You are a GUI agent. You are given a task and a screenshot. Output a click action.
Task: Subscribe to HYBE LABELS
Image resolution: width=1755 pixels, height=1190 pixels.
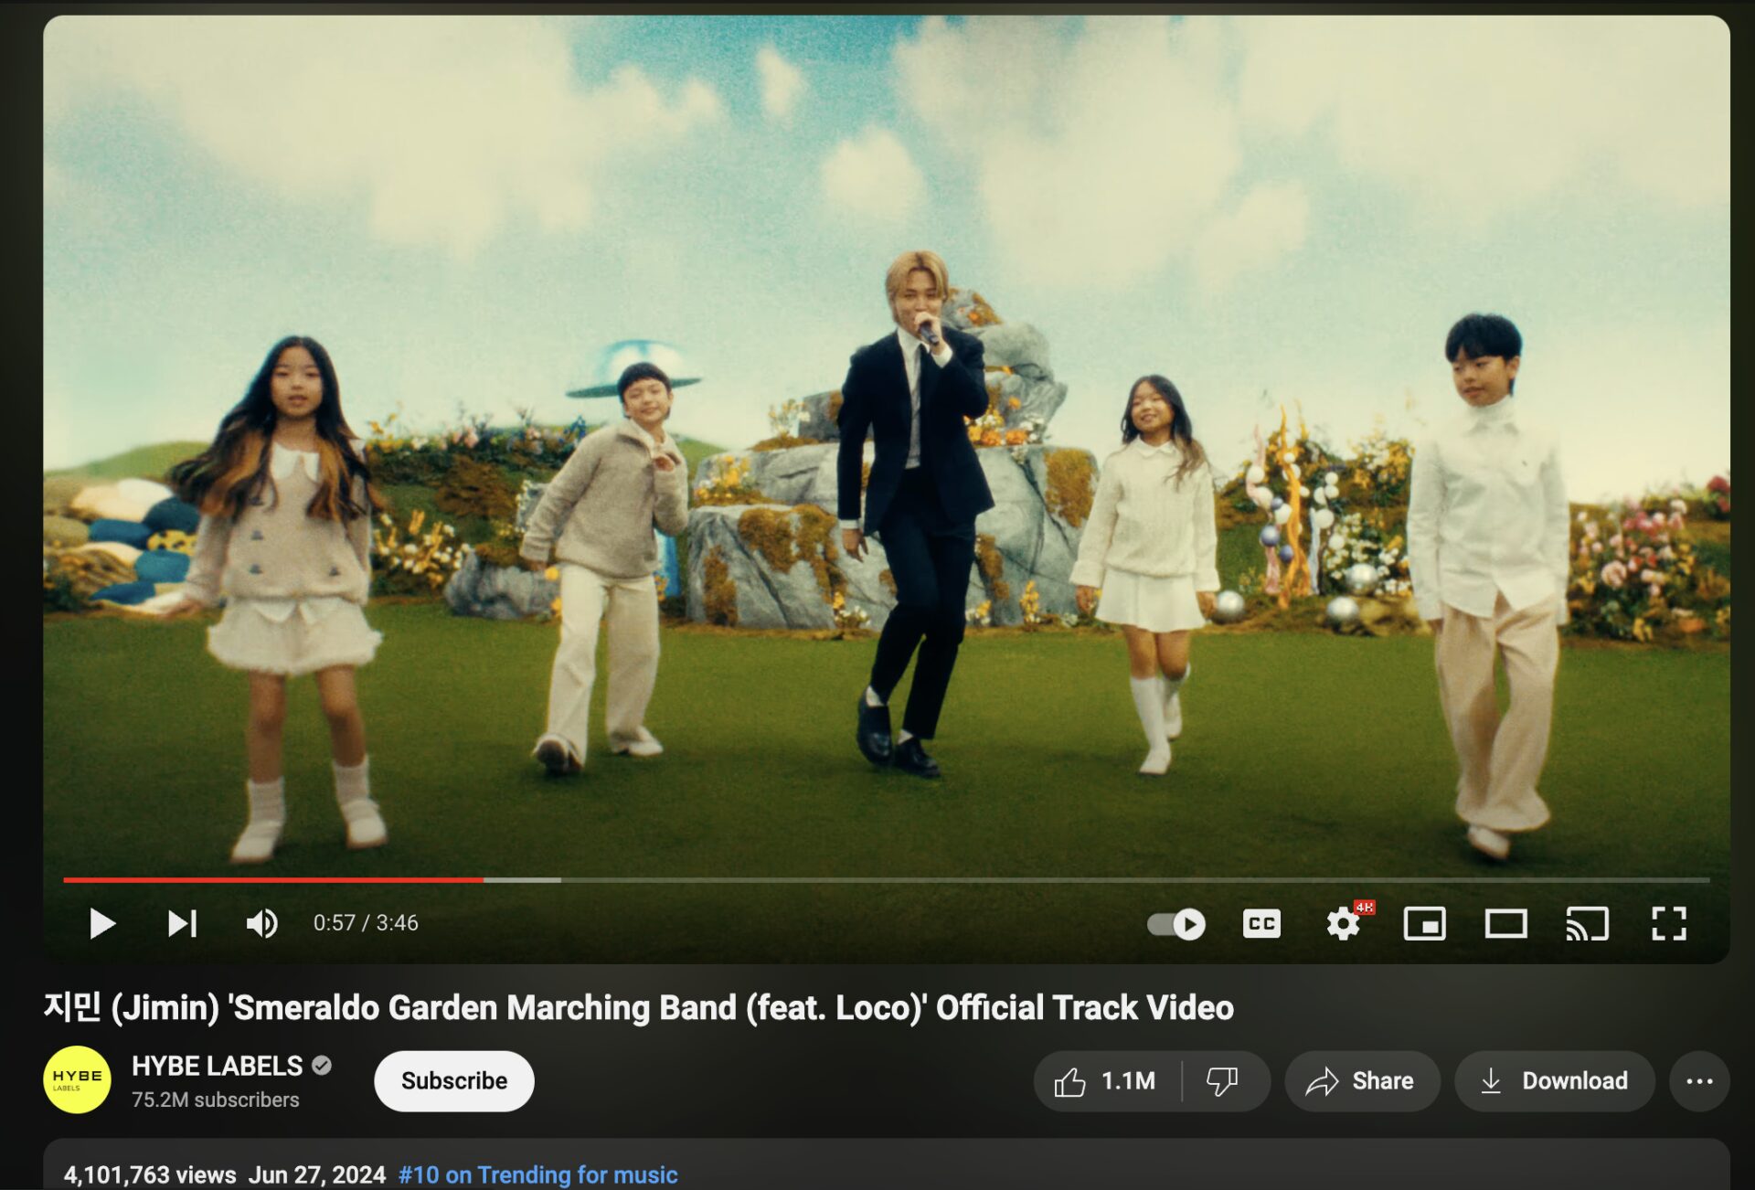point(453,1081)
